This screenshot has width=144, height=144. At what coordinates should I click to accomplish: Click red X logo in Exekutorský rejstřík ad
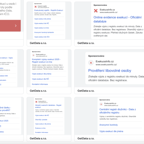tap(36, 7)
